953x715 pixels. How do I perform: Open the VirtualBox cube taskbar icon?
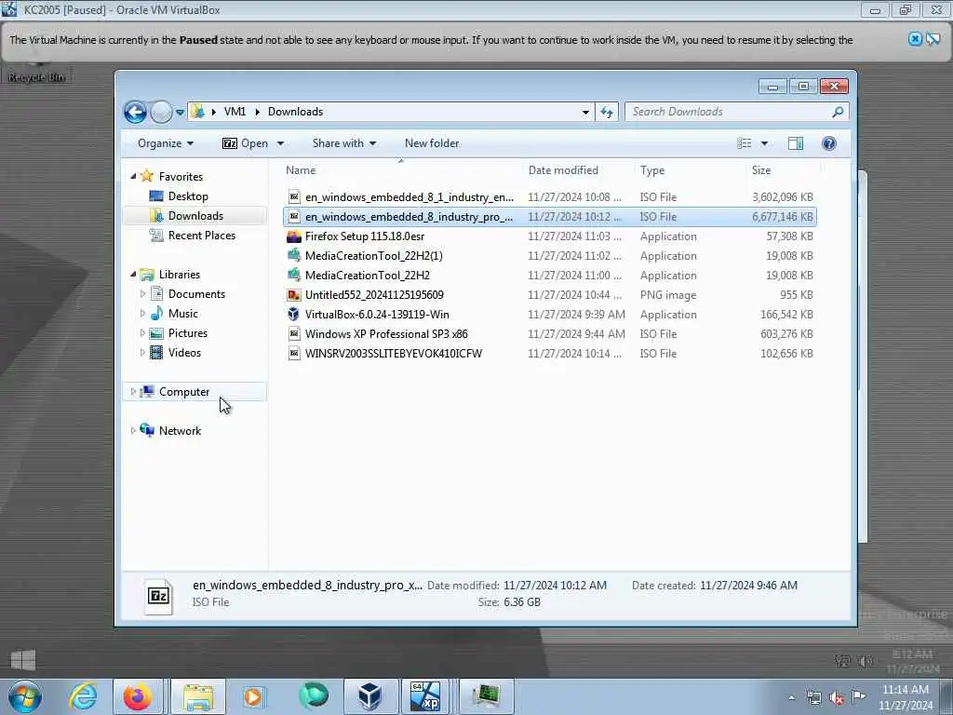(x=369, y=696)
